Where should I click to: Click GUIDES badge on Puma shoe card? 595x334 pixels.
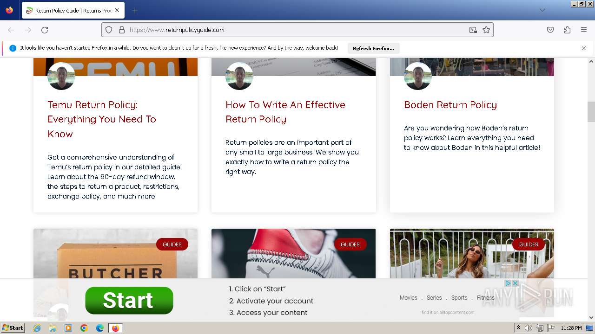pos(350,244)
